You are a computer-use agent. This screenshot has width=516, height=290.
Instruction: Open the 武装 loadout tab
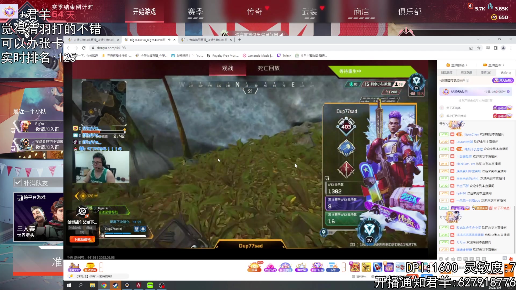310,12
